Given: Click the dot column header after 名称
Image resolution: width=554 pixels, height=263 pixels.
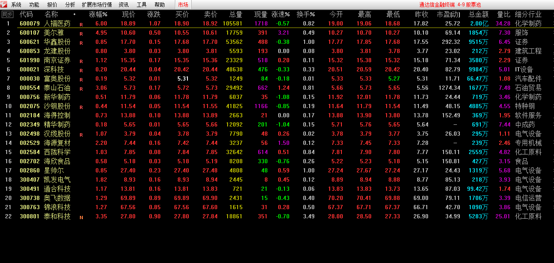Looking at the screenshot, I should [x=74, y=14].
